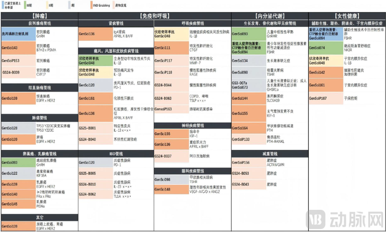Click the GenSci111 cell
The width and height of the screenshot is (386, 232).
pyautogui.click(x=171, y=48)
